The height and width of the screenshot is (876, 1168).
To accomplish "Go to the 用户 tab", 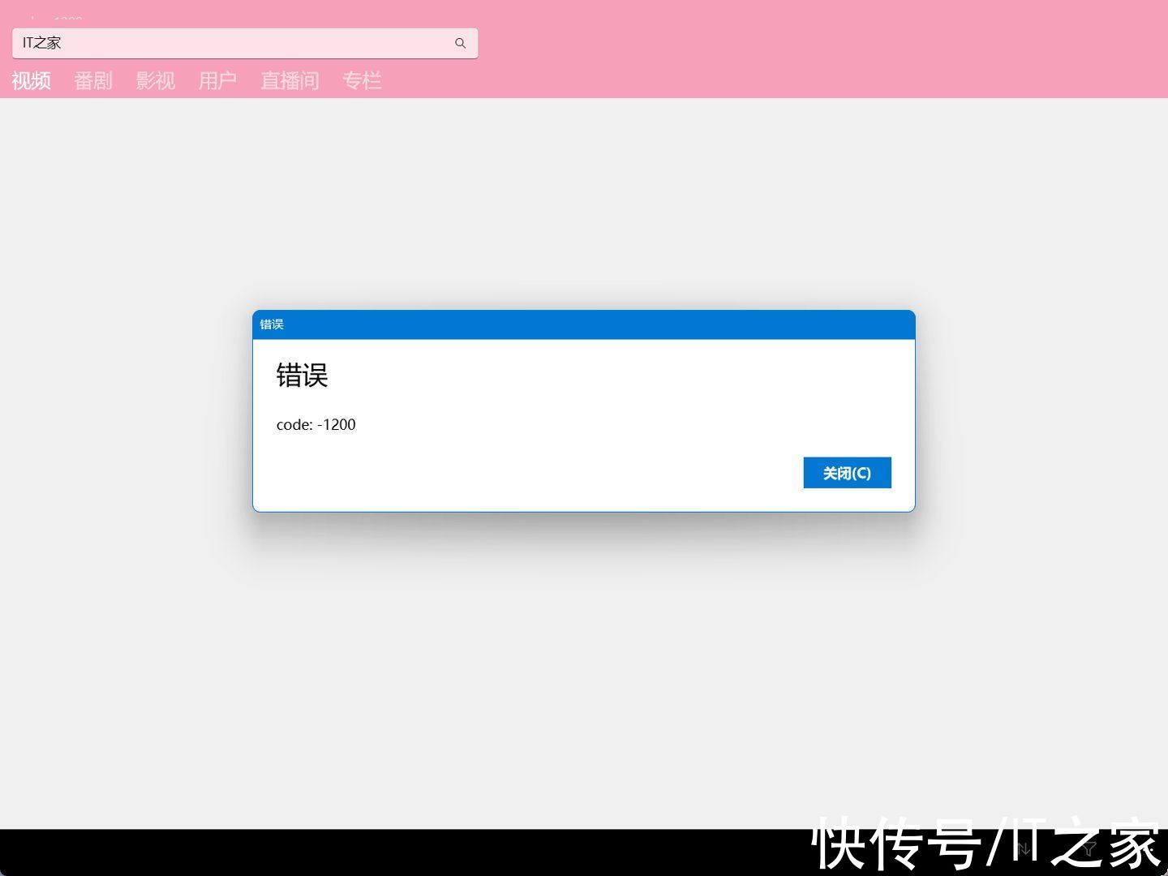I will (x=217, y=80).
